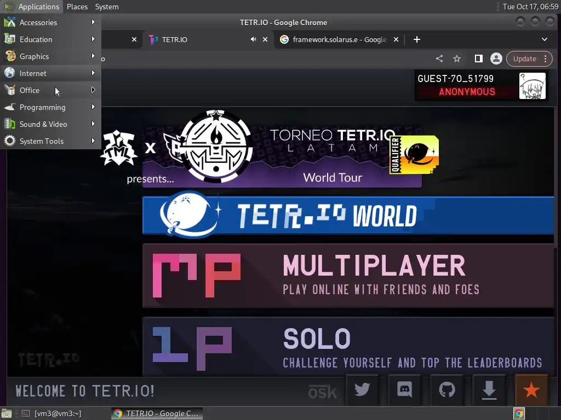The width and height of the screenshot is (561, 420).
Task: Open the TETR.IO GitHub link
Action: [x=447, y=389]
